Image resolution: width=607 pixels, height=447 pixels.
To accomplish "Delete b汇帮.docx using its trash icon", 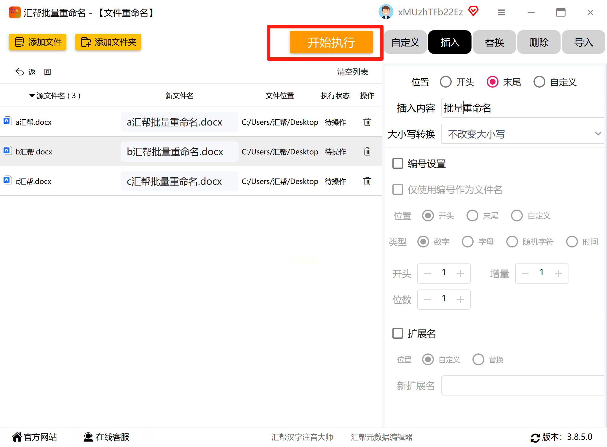I will 367,152.
